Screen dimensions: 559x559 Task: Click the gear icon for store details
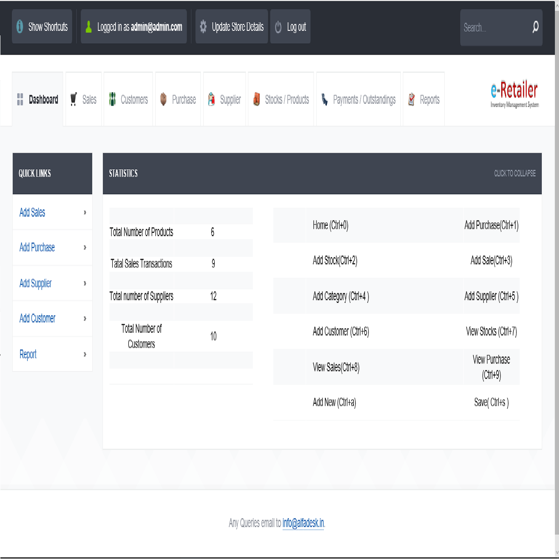[203, 27]
